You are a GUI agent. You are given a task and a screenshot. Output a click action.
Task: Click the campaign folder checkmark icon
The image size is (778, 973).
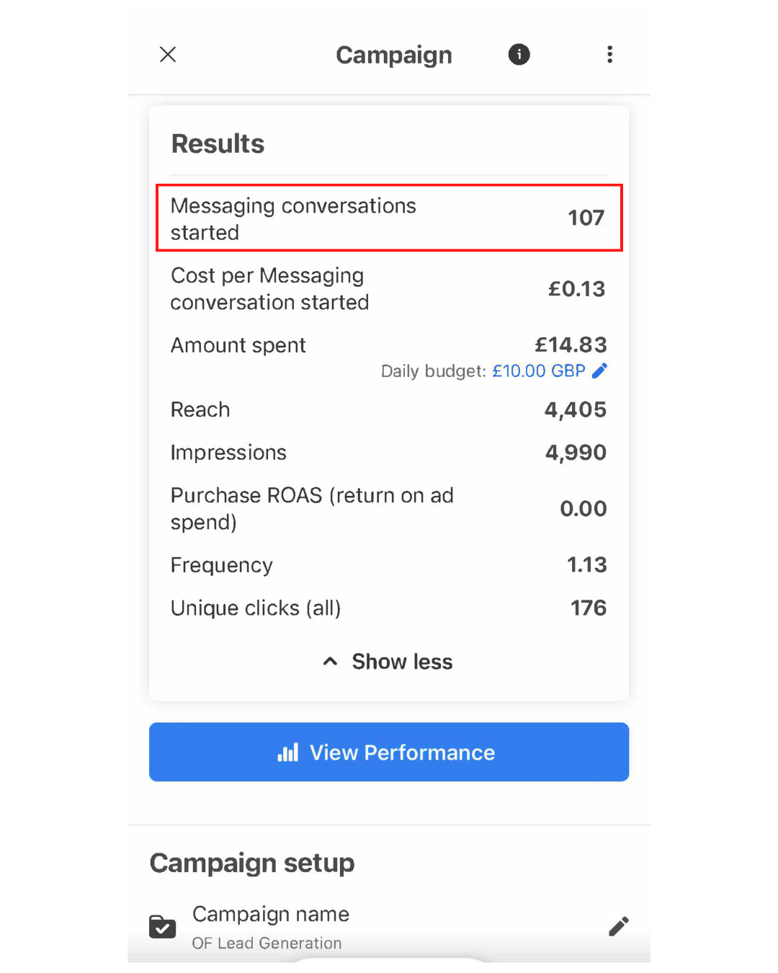163,926
